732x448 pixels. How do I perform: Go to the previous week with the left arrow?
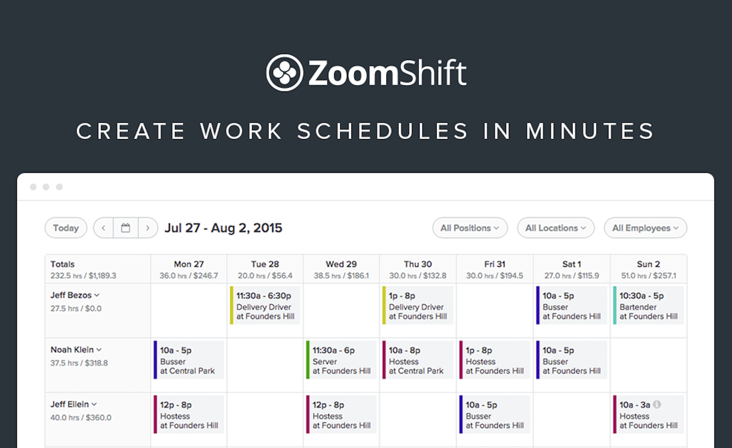tap(103, 228)
